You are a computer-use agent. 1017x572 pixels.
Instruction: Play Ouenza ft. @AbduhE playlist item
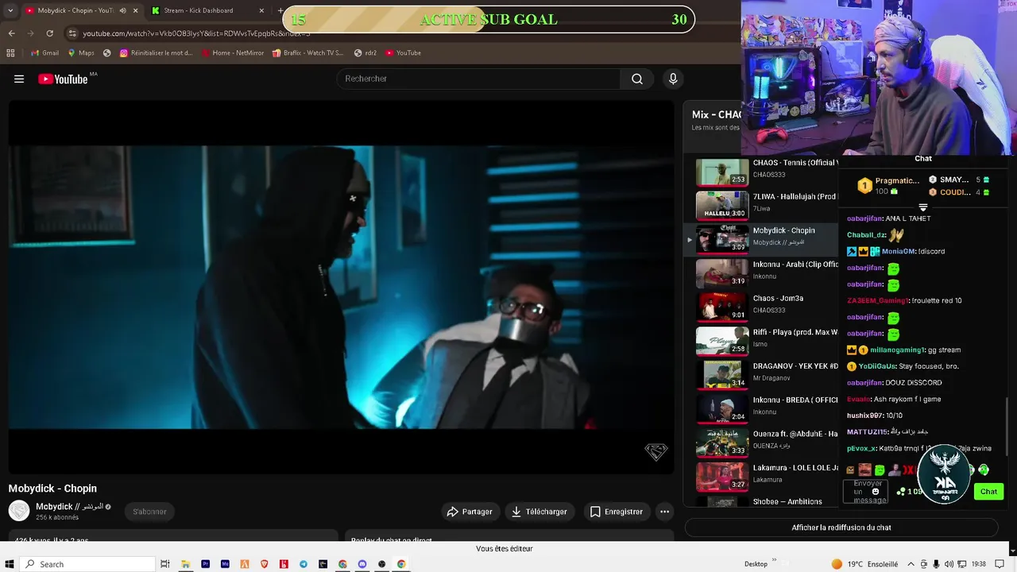tap(763, 443)
